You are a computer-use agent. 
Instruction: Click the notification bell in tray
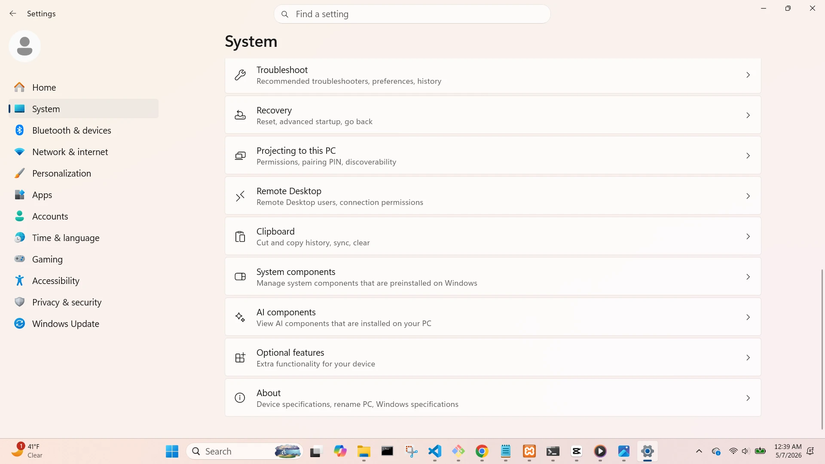tap(810, 451)
